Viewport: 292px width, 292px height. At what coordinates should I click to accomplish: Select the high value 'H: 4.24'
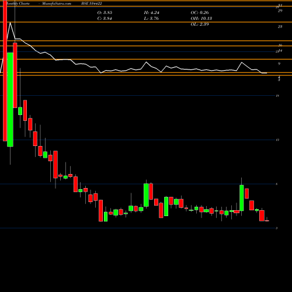(152, 13)
